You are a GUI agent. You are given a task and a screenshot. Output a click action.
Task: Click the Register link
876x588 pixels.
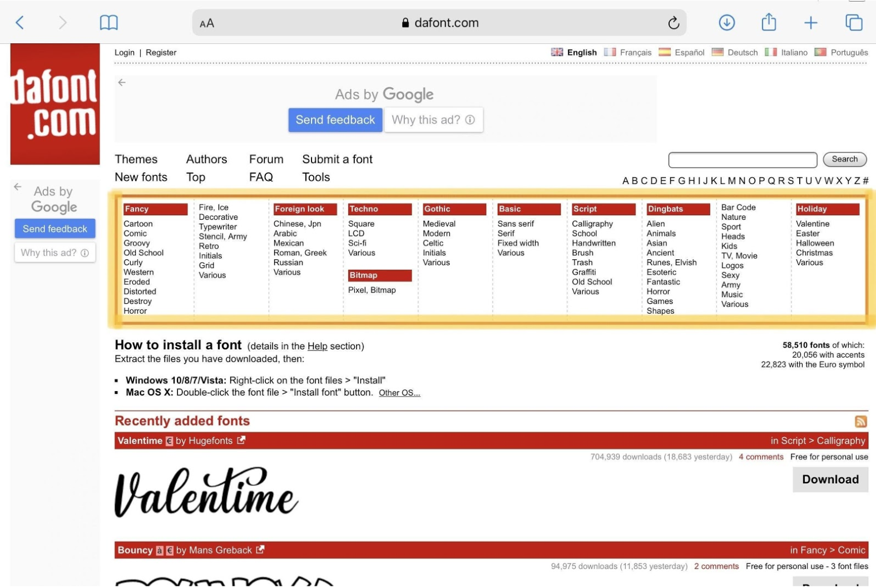click(x=161, y=52)
